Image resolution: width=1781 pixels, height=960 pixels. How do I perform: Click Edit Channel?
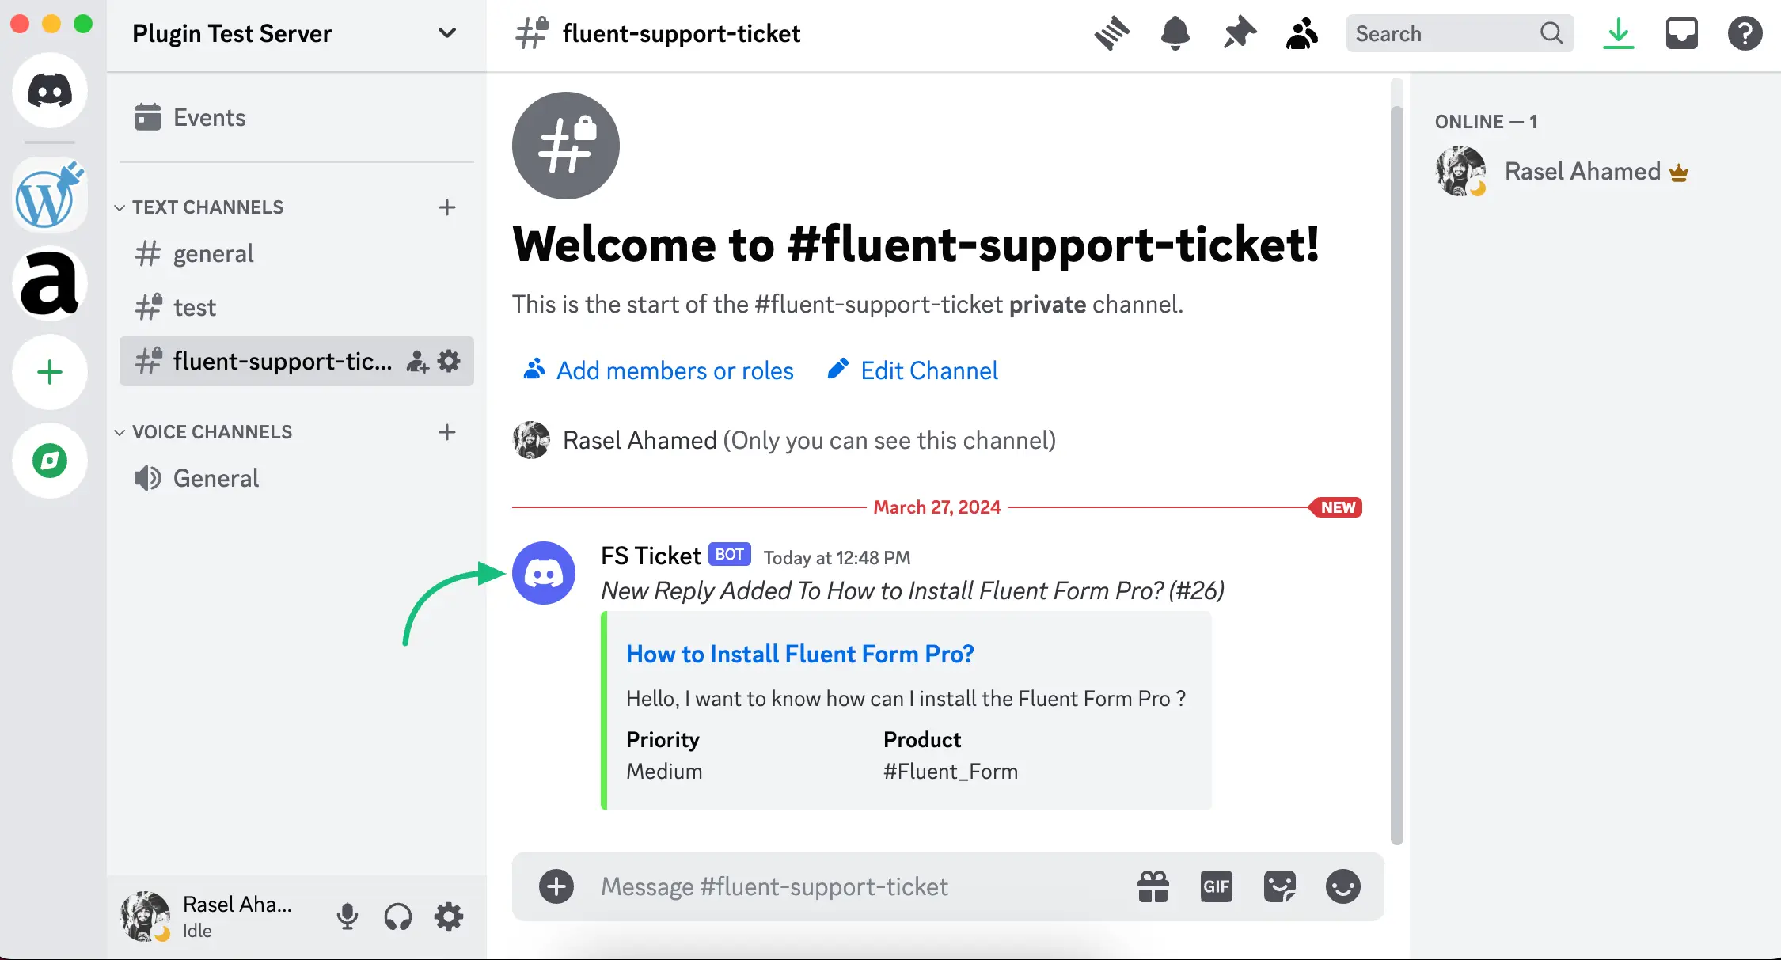click(x=928, y=370)
